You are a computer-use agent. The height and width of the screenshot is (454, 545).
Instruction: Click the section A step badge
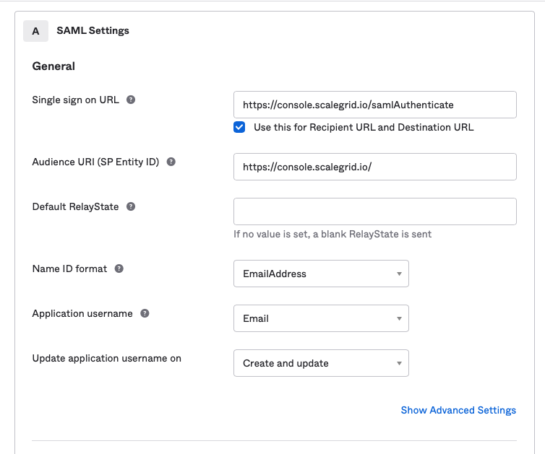pyautogui.click(x=35, y=31)
